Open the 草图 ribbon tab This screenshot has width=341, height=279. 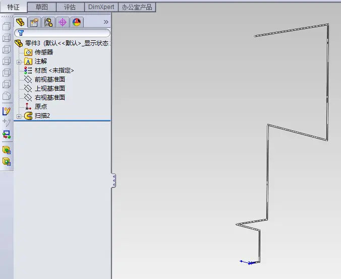tap(41, 7)
